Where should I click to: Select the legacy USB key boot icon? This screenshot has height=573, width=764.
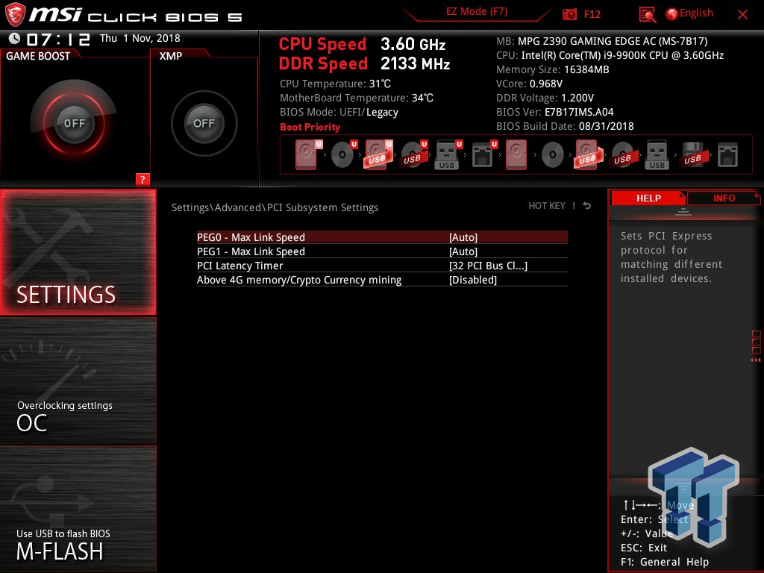pyautogui.click(x=657, y=154)
